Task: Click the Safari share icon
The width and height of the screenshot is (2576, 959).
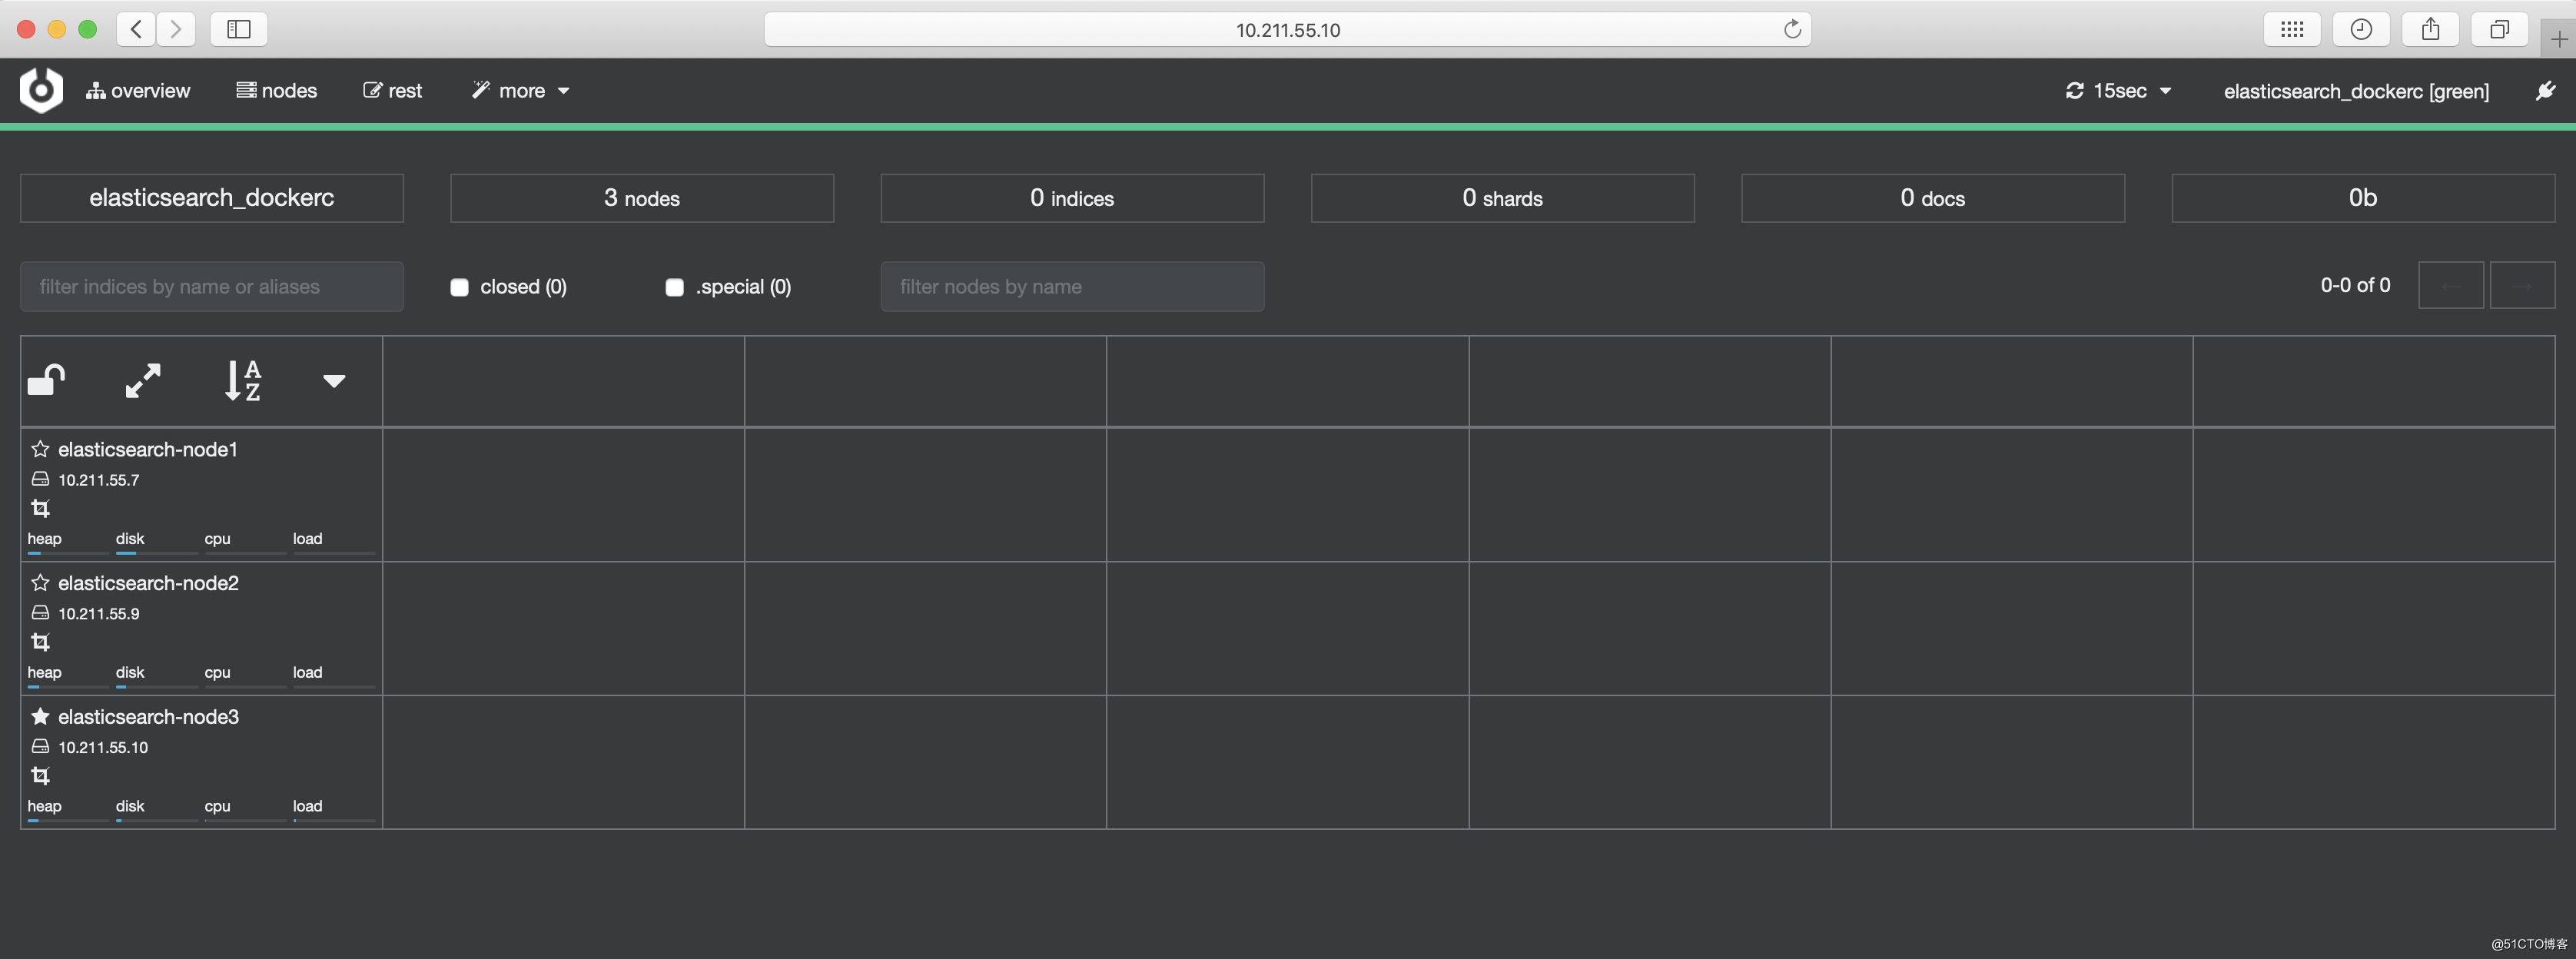Action: pos(2430,29)
